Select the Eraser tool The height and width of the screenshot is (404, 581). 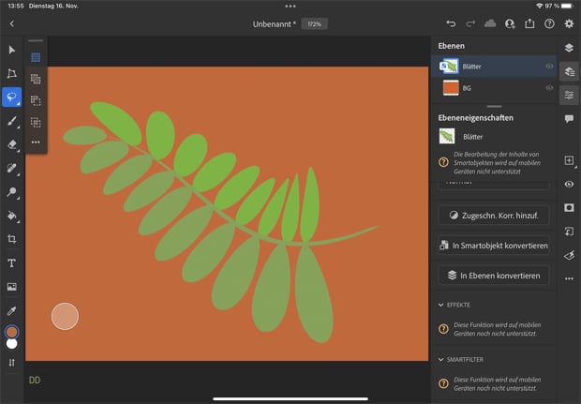coord(12,145)
